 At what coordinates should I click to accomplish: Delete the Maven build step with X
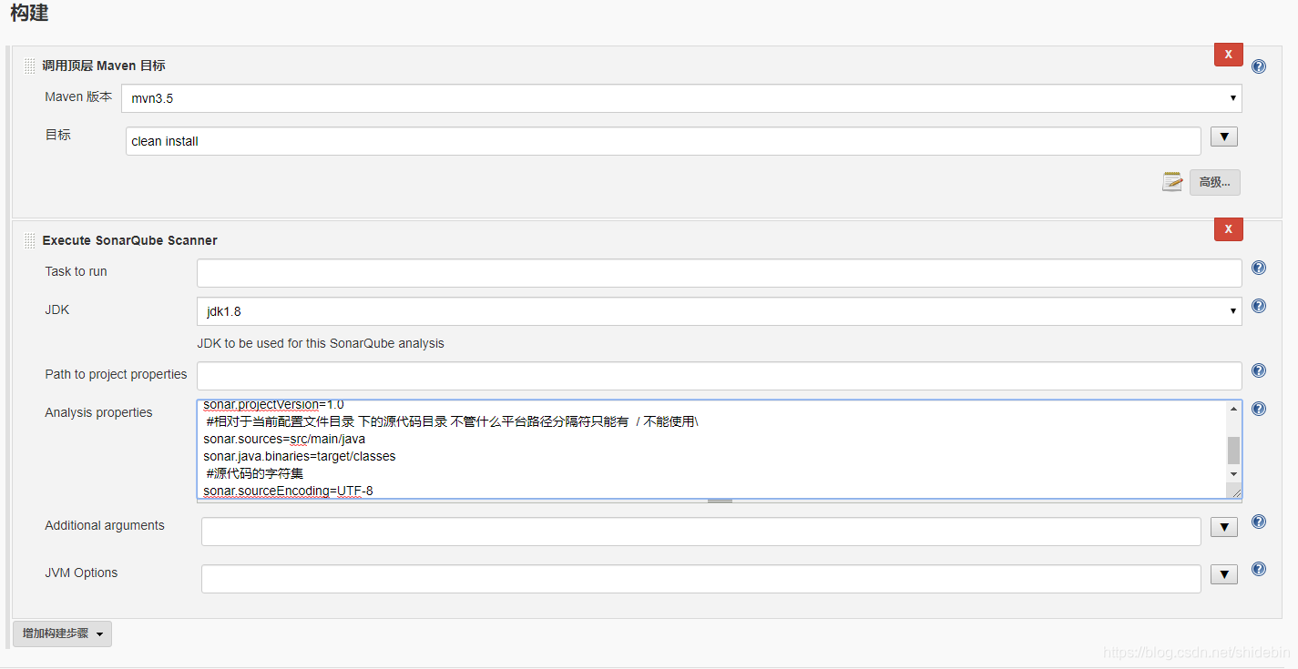coord(1228,55)
